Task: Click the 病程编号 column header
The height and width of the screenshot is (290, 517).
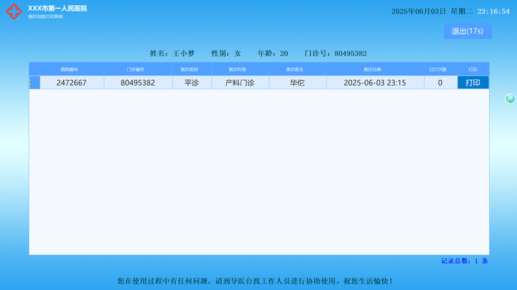Action: pos(72,70)
